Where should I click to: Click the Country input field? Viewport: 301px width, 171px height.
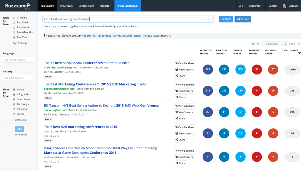tap(19, 78)
